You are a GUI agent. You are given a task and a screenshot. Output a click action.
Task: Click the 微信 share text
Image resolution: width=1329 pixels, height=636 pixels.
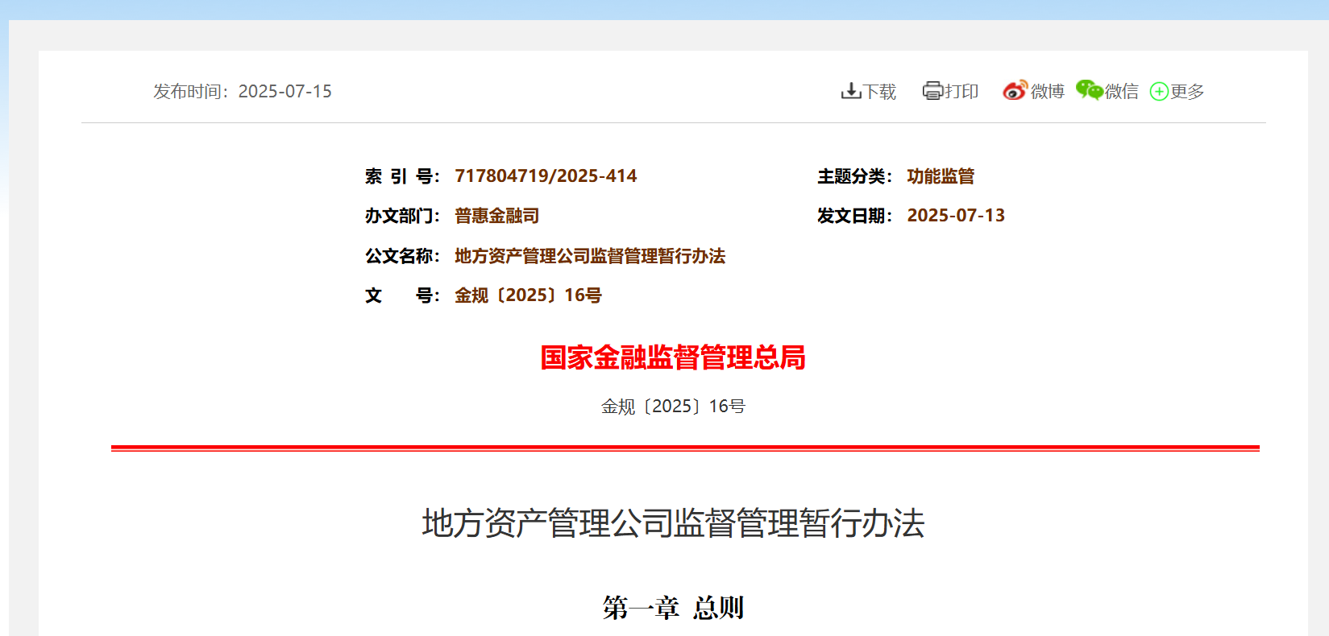coord(1122,92)
